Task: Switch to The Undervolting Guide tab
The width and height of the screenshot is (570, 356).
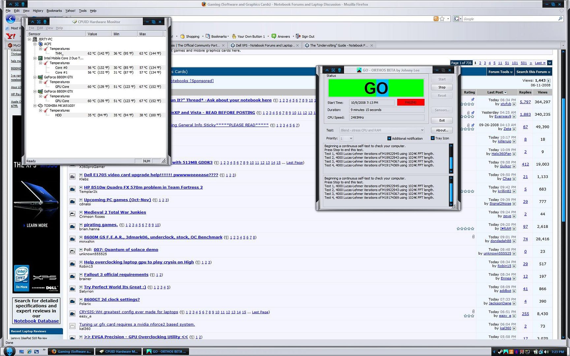Action: 339,45
